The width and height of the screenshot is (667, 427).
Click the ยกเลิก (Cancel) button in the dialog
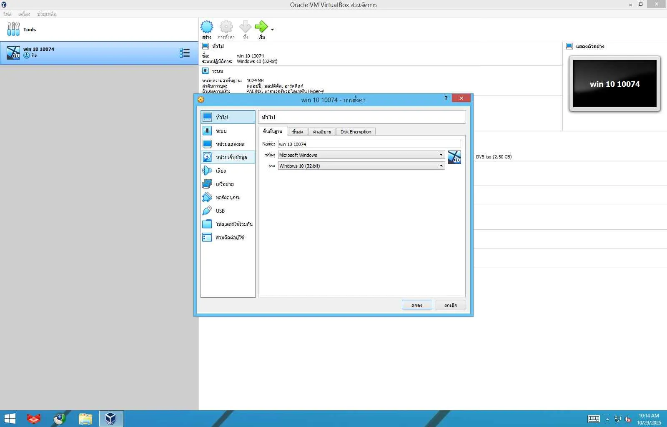[451, 305]
